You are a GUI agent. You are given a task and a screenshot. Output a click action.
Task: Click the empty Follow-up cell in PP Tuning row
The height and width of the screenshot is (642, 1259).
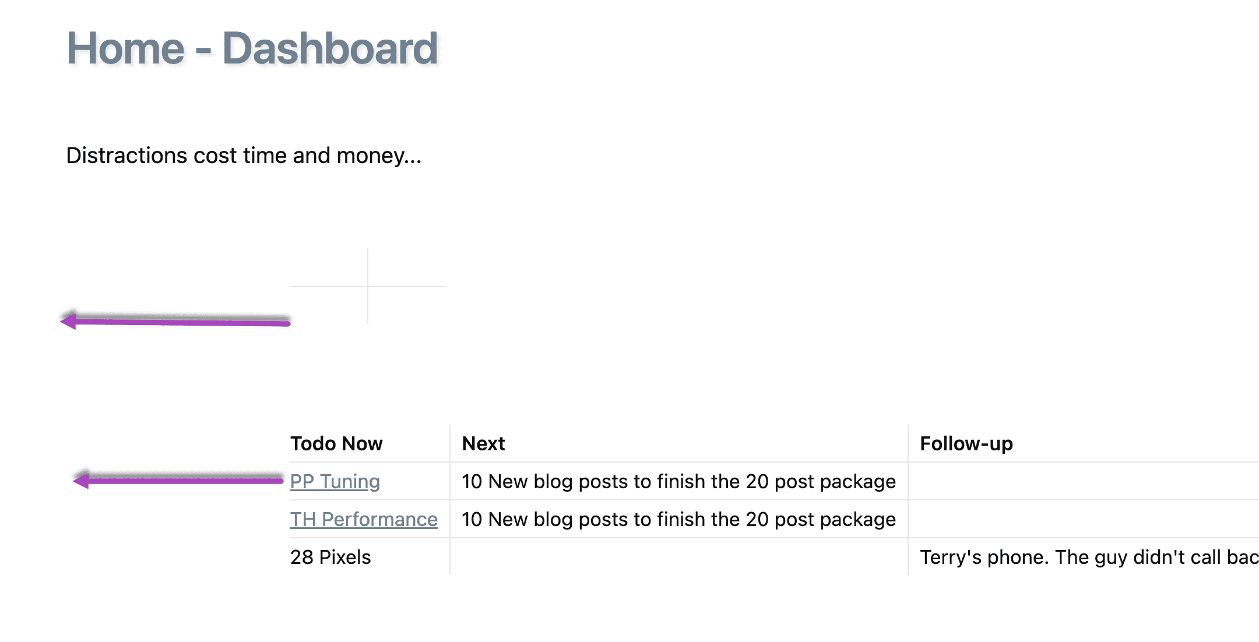[1083, 481]
